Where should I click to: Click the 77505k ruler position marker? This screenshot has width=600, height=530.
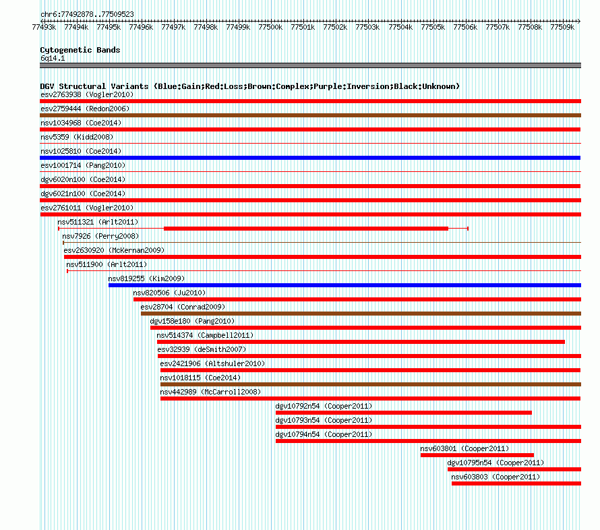[x=433, y=27]
